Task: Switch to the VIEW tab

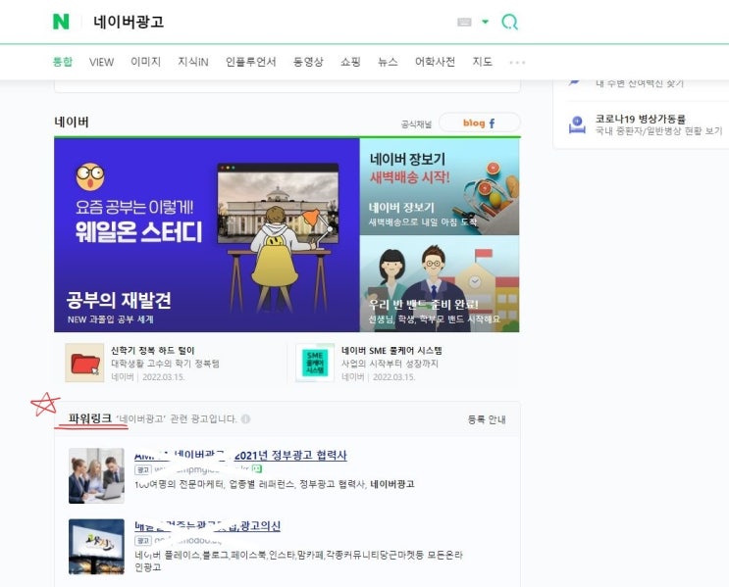Action: pos(101,62)
